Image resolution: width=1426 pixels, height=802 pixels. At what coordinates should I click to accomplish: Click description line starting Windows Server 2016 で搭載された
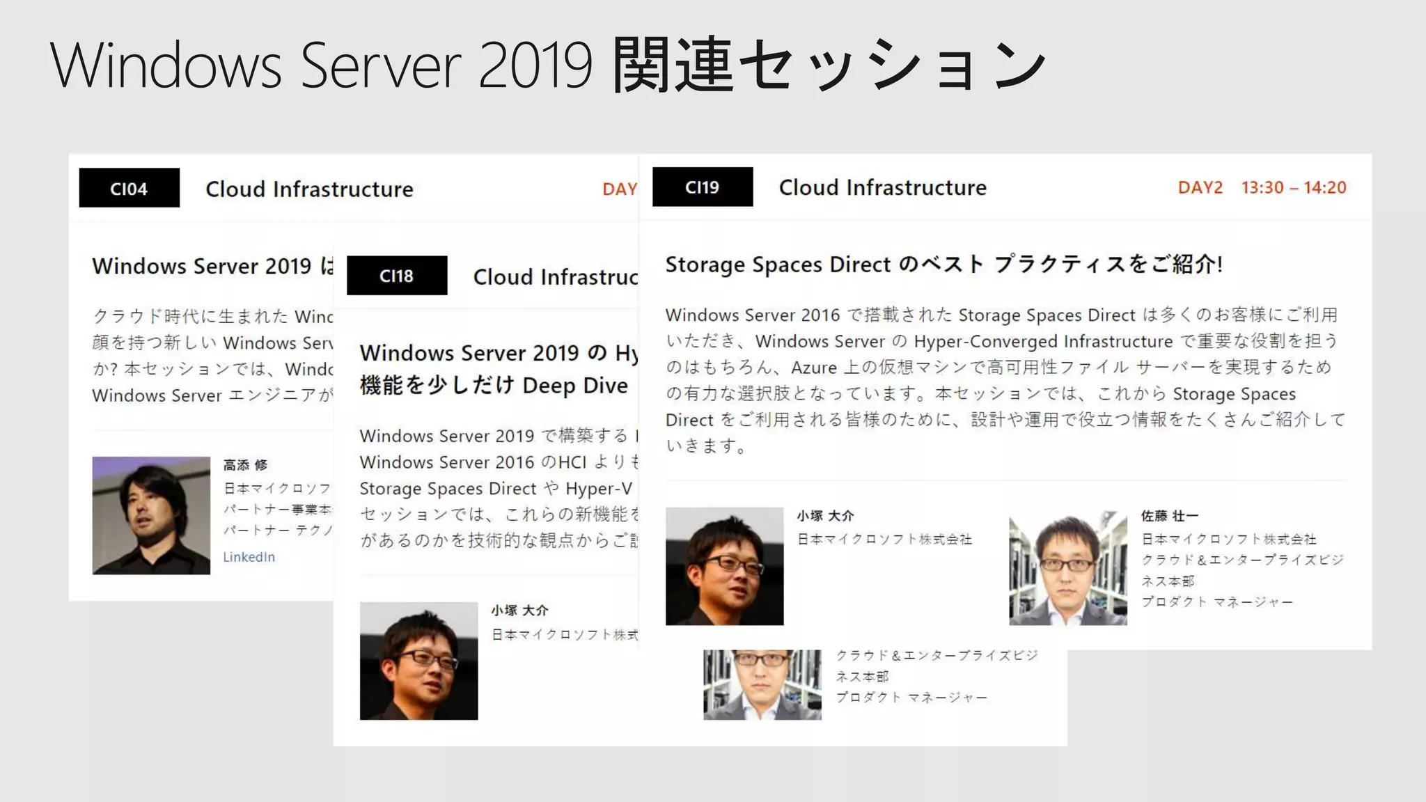[1001, 315]
